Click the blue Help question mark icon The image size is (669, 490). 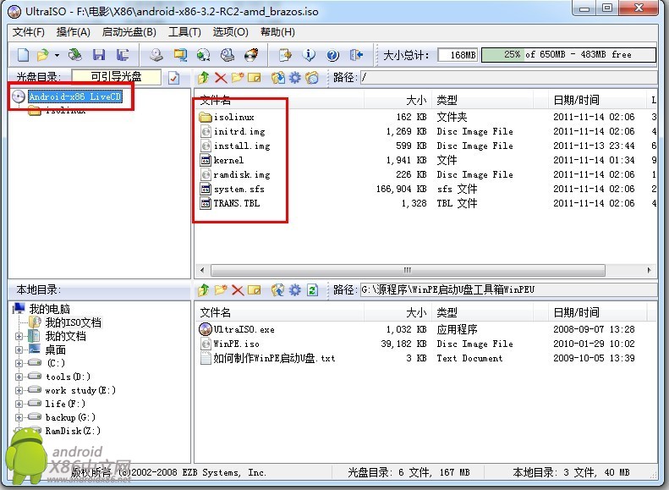(332, 55)
